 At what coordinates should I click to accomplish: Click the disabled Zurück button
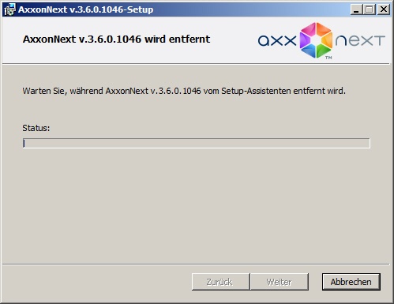[x=220, y=282]
